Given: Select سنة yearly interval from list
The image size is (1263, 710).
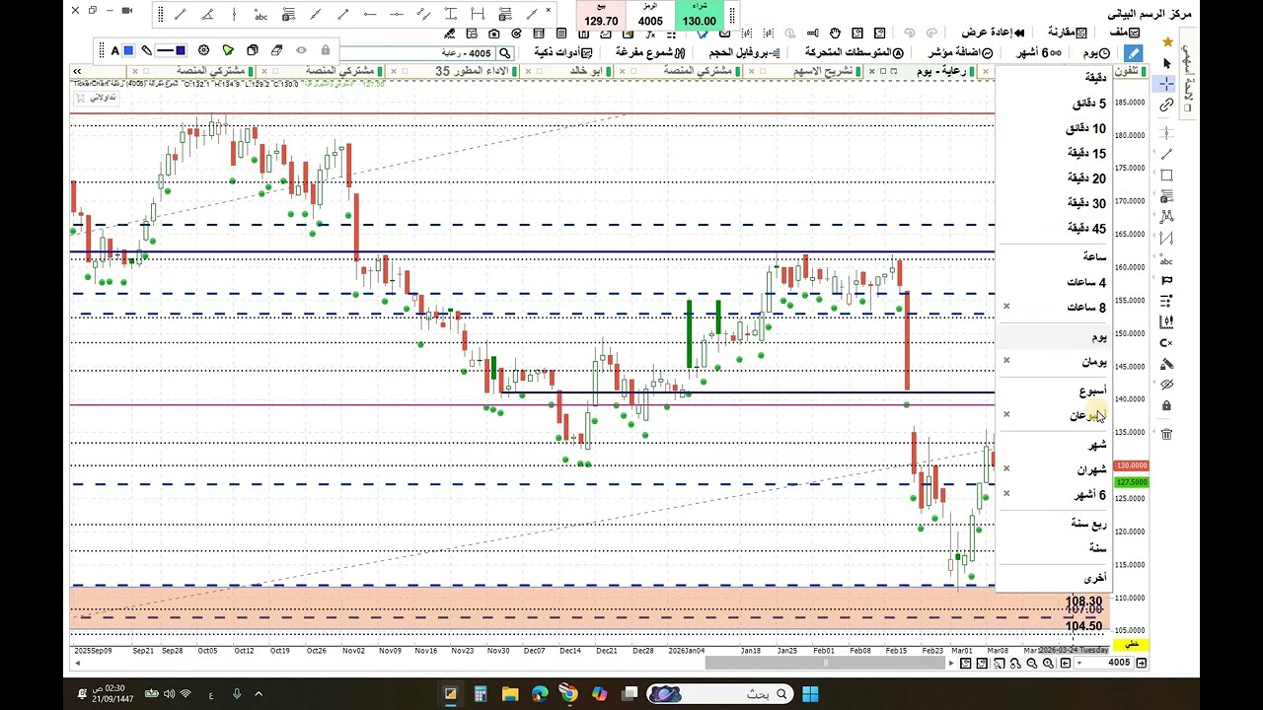Looking at the screenshot, I should click(1097, 547).
